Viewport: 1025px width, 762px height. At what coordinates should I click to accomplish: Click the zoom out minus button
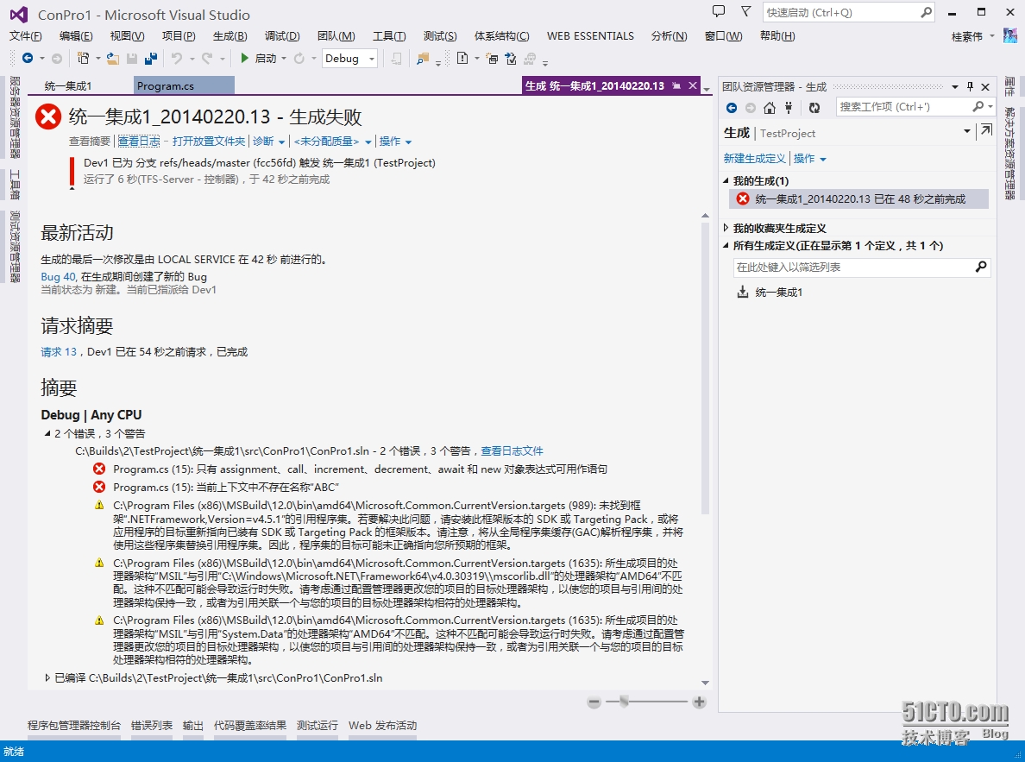click(x=594, y=702)
